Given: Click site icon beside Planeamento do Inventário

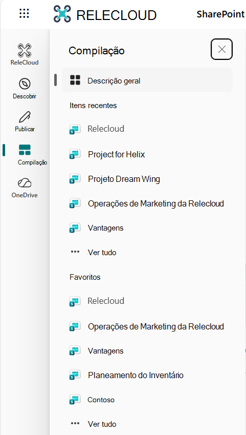Looking at the screenshot, I should 75,375.
